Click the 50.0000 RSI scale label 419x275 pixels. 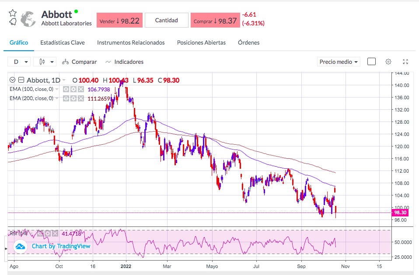click(x=403, y=242)
